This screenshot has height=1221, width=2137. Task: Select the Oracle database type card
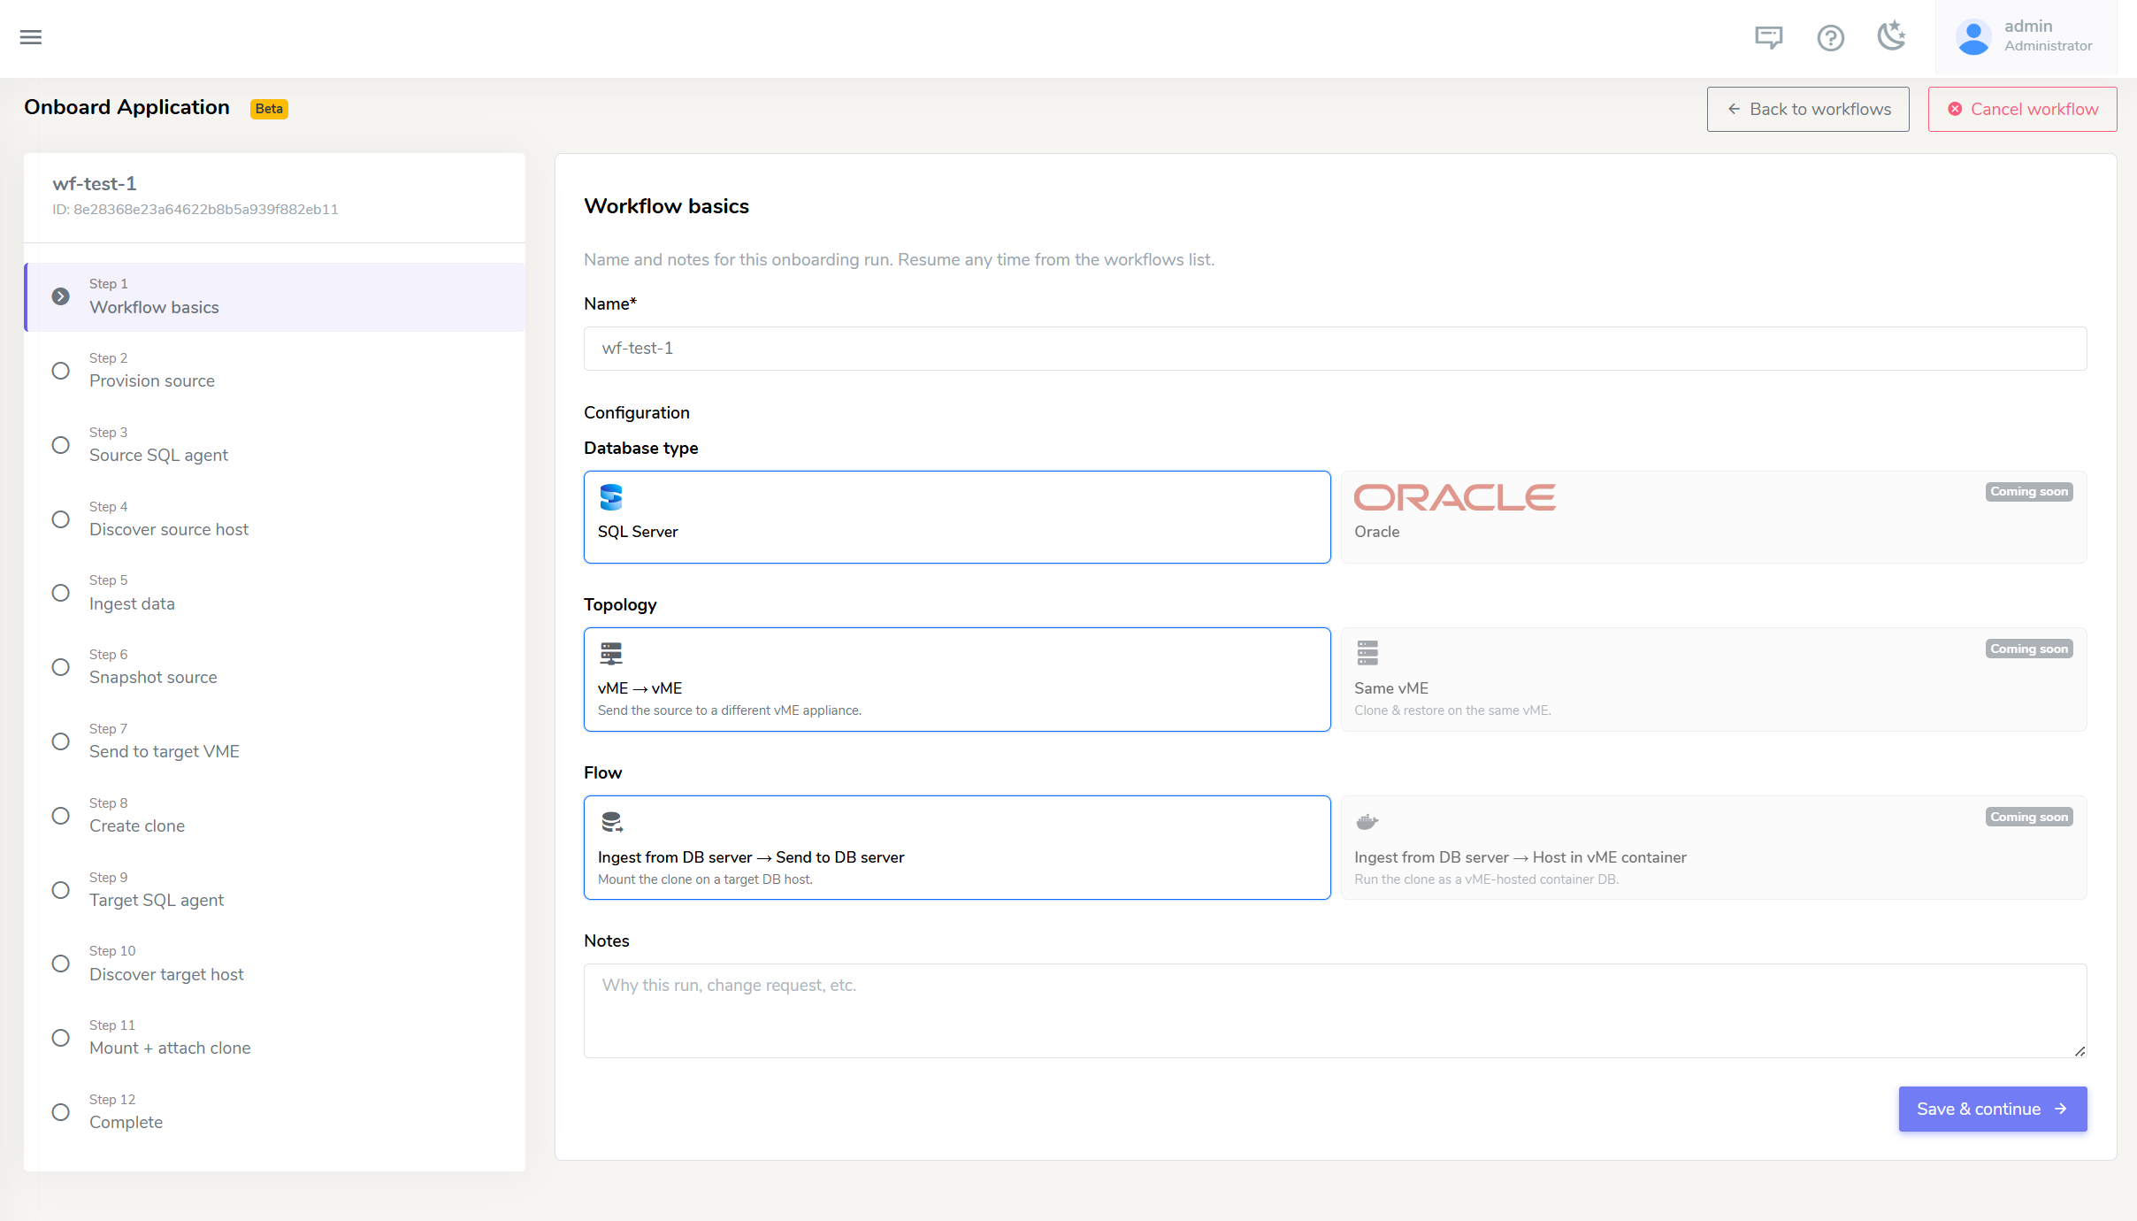point(1713,517)
